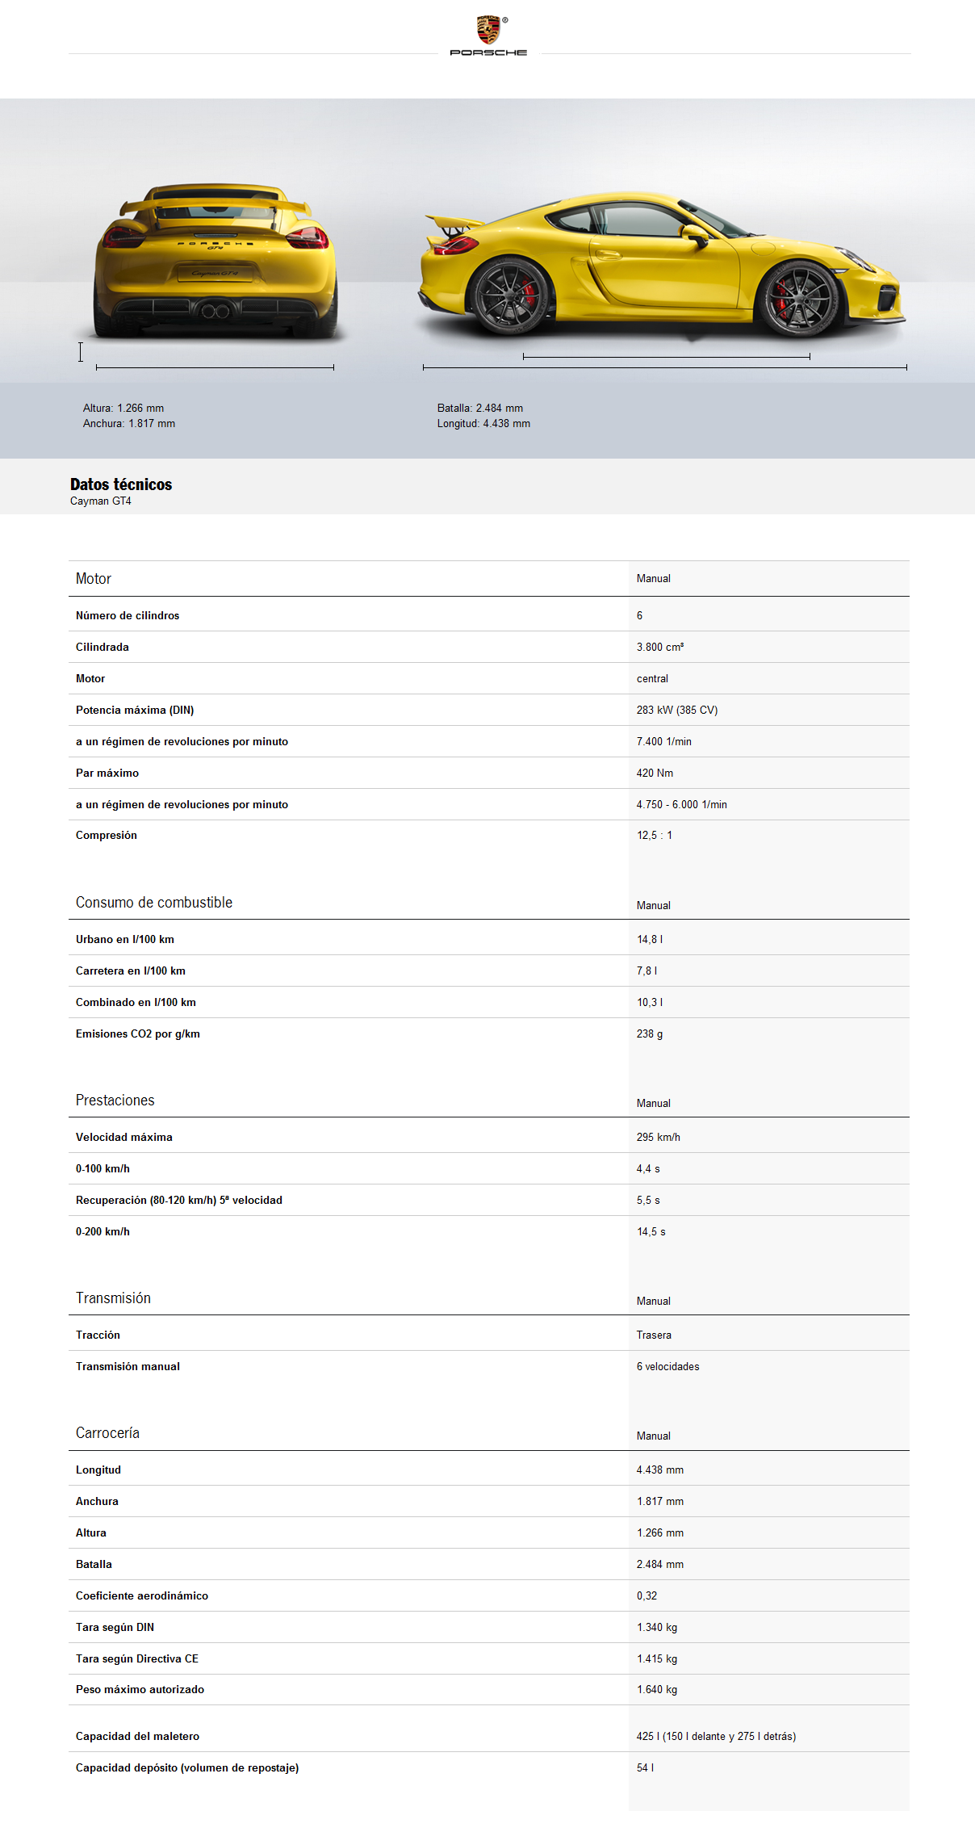The height and width of the screenshot is (1828, 975).
Task: Click the '4.750 - 6.000 1/min' value
Action: 682,805
